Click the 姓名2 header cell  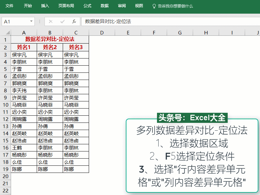(49, 46)
